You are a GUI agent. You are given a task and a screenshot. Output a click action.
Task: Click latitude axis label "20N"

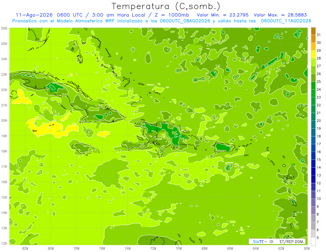pyautogui.click(x=4, y=120)
